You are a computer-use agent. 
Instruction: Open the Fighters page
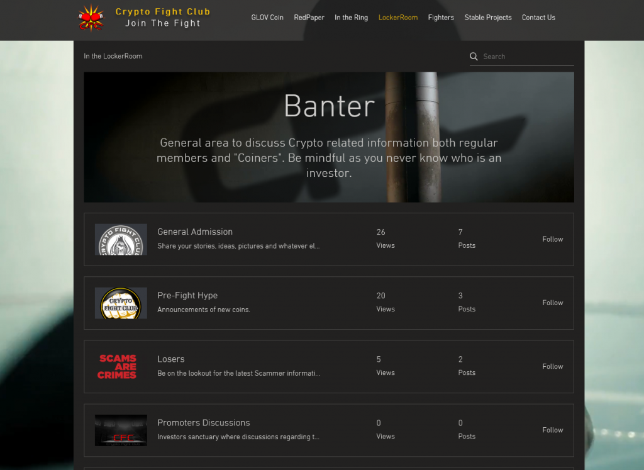[x=441, y=17]
